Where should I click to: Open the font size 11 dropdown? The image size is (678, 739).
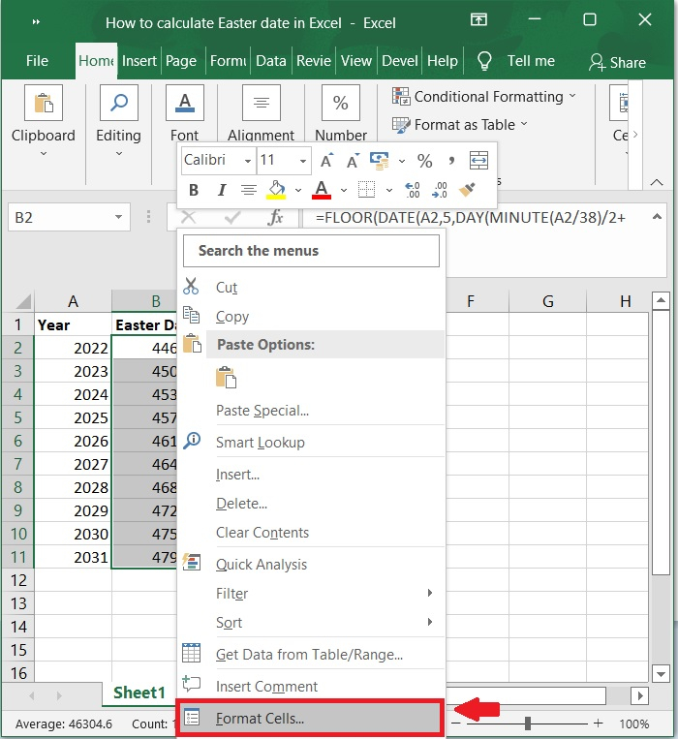(x=303, y=161)
